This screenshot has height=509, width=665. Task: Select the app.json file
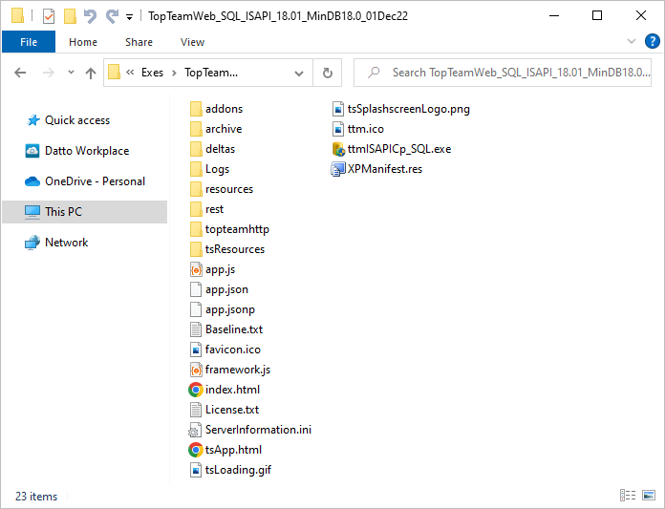[x=219, y=289]
